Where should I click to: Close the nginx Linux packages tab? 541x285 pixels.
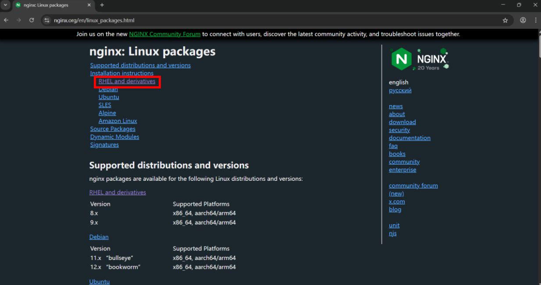click(x=89, y=5)
